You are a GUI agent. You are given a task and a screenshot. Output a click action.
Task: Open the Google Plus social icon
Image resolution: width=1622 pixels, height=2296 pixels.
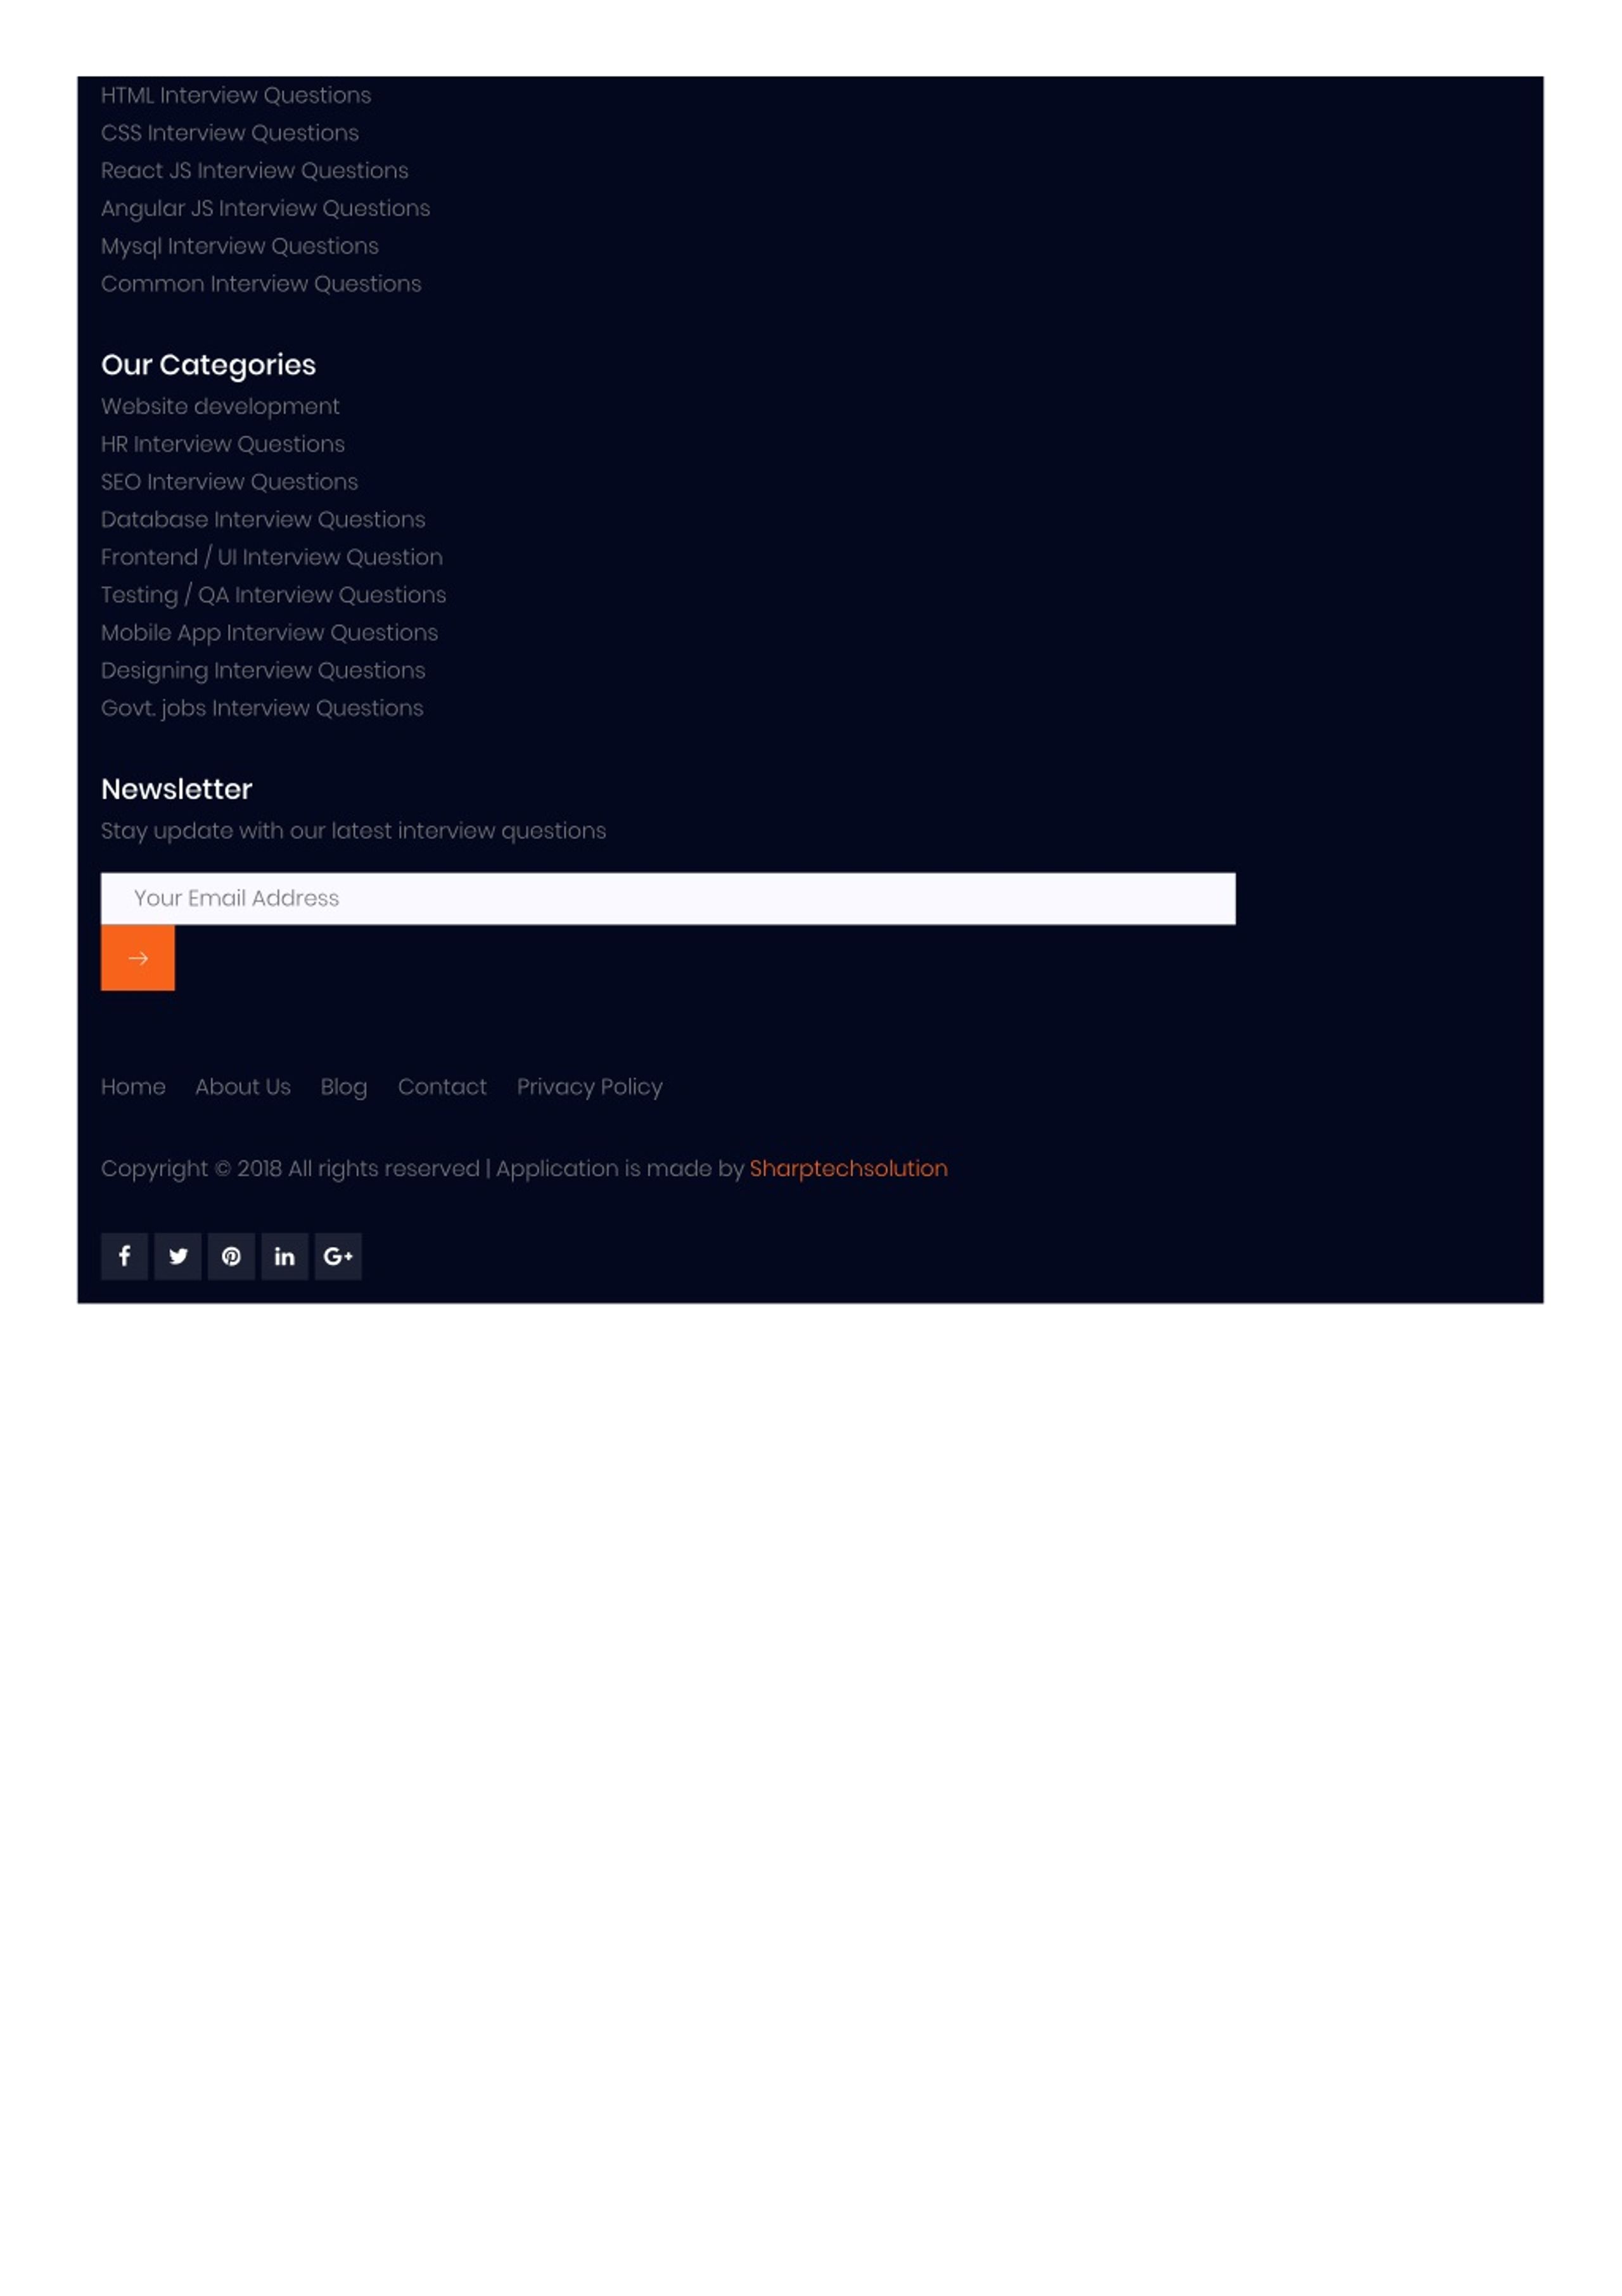[338, 1256]
